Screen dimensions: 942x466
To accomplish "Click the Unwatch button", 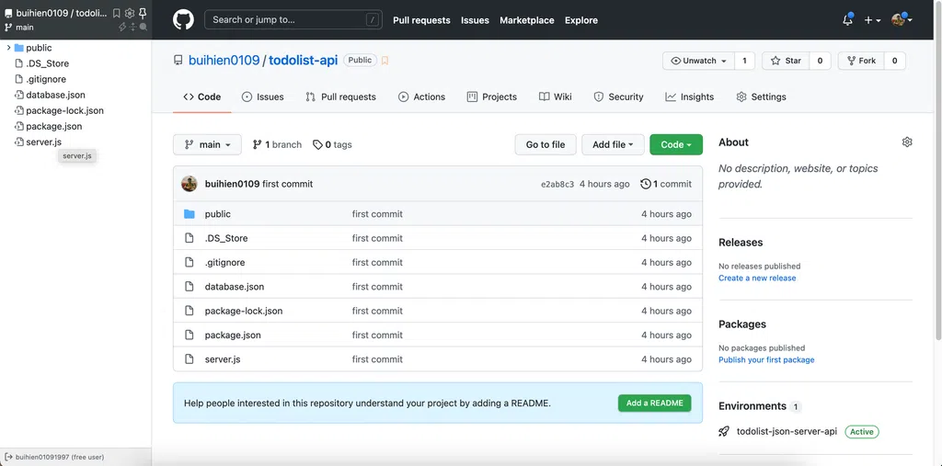I will pyautogui.click(x=699, y=61).
